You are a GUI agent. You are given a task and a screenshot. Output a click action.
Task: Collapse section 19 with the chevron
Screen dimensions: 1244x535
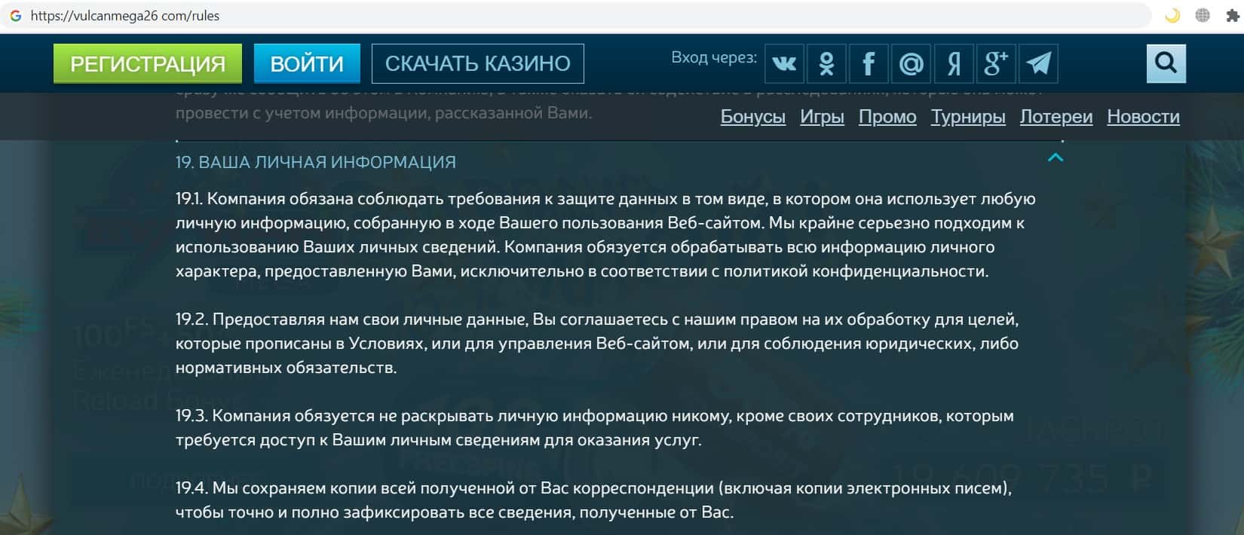click(x=1056, y=157)
